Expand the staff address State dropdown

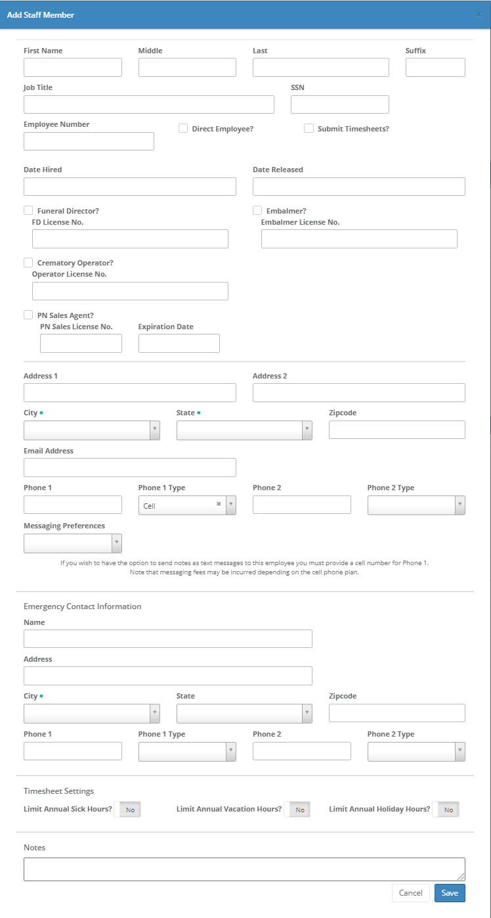coord(244,430)
